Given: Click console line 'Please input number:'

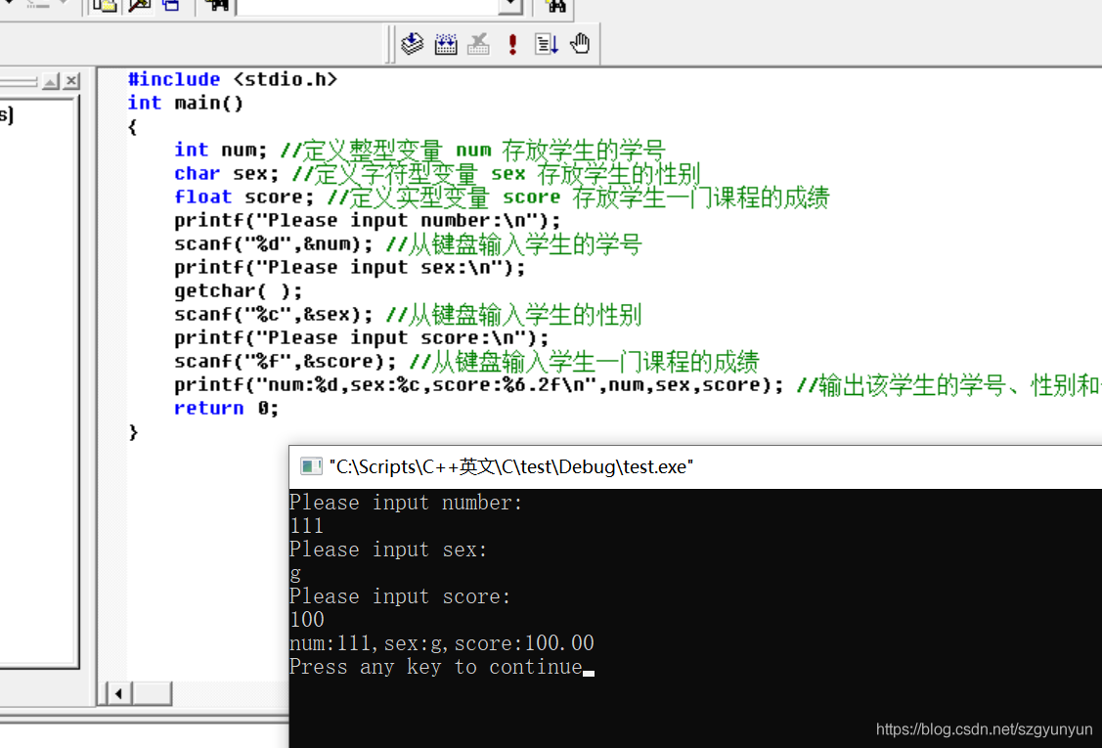Looking at the screenshot, I should click(x=406, y=503).
